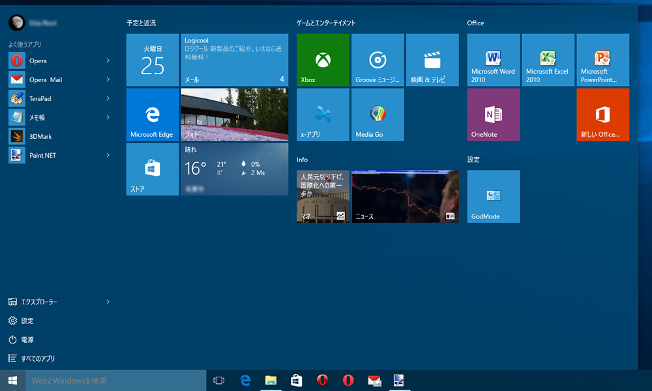Click ゲームとエンターテイメント group heading

[x=326, y=23]
